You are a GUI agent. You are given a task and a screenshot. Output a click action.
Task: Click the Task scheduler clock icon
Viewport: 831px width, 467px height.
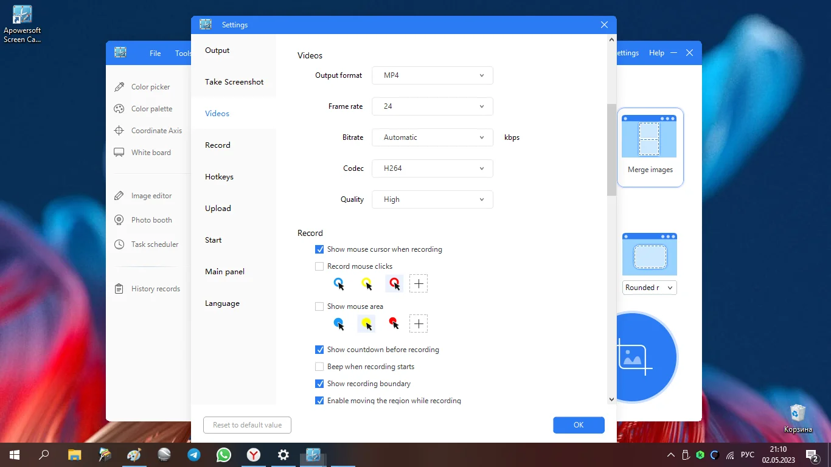119,244
